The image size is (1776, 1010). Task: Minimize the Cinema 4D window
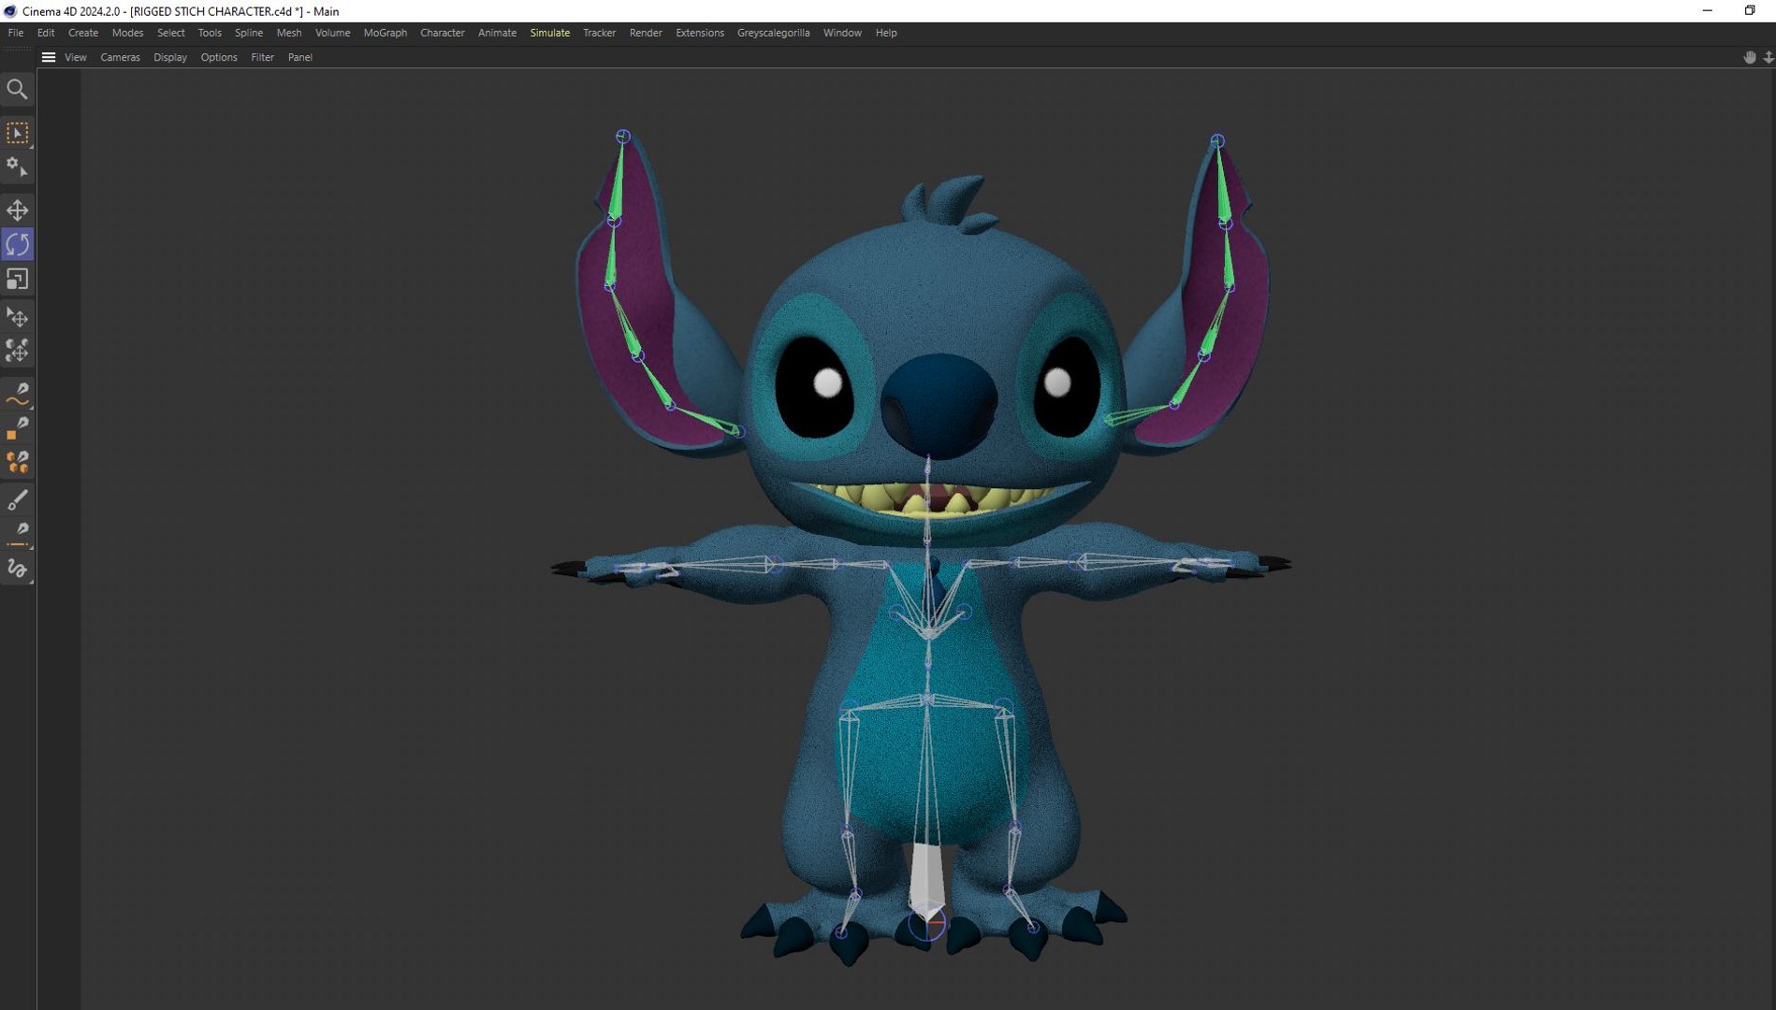click(x=1707, y=11)
